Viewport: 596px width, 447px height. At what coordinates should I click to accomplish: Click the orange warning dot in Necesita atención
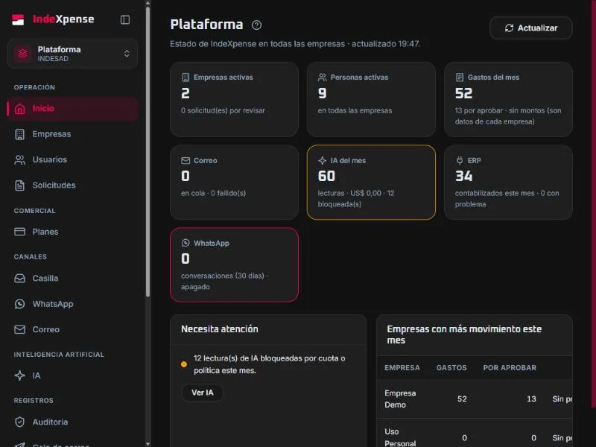(184, 364)
